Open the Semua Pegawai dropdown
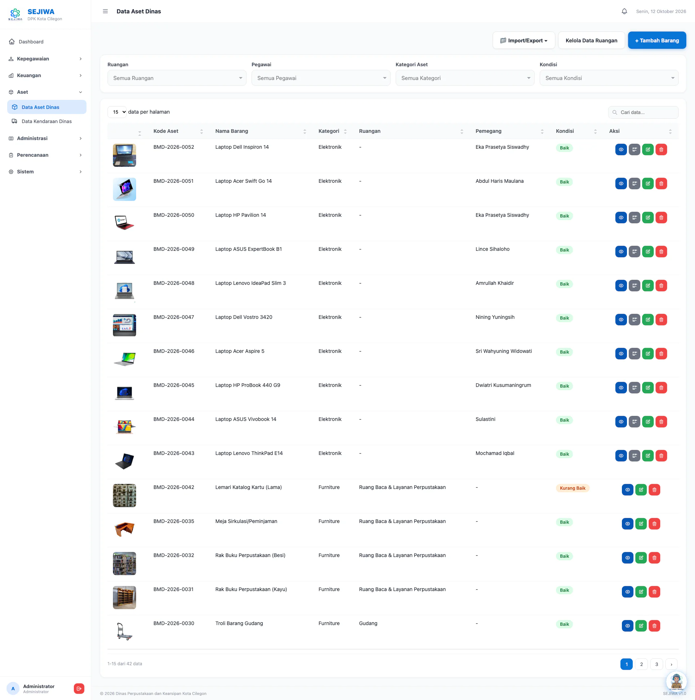The width and height of the screenshot is (695, 700). tap(321, 78)
